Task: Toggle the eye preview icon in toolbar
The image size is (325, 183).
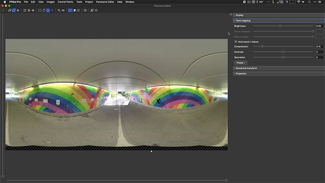Action: point(63,10)
